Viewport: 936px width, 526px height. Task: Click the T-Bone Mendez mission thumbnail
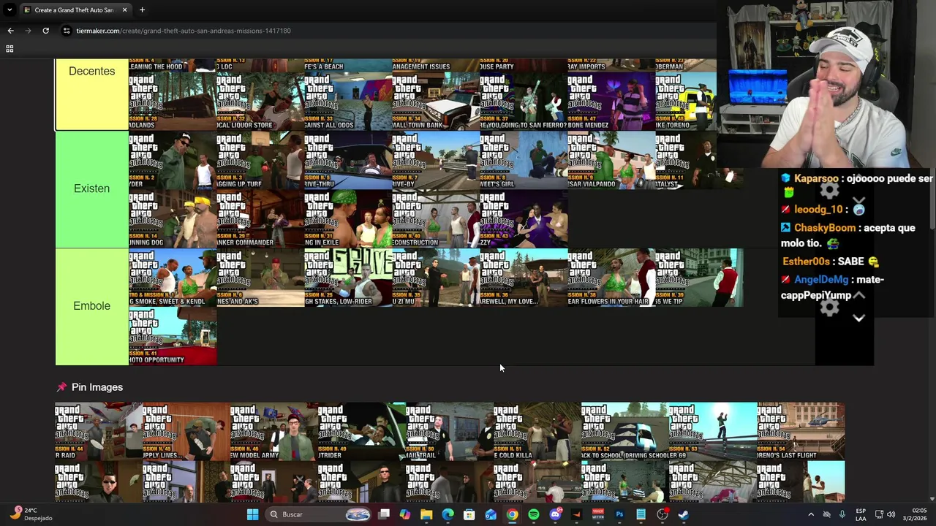coord(611,102)
